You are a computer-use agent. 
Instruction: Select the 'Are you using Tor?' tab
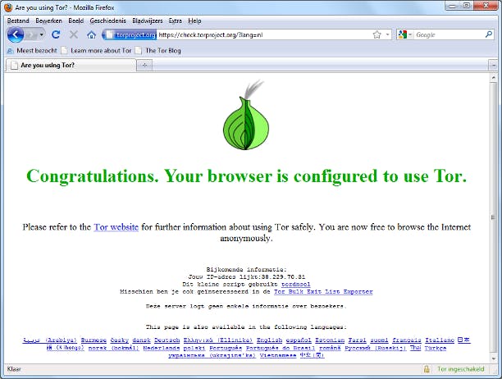[71, 66]
